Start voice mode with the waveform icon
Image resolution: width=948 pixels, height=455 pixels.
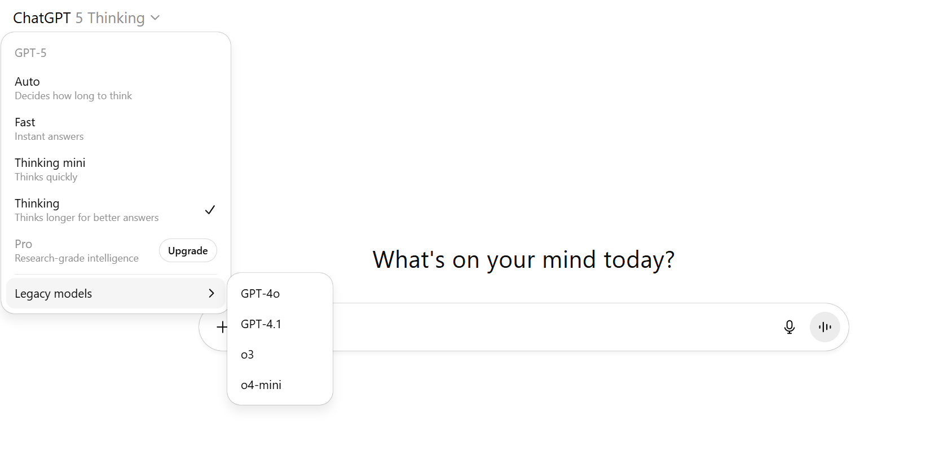tap(824, 327)
